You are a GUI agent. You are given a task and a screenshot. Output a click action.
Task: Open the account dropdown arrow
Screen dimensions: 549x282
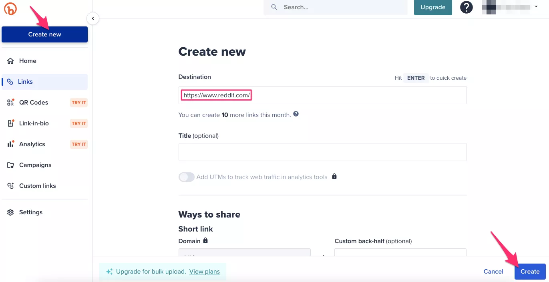536,7
